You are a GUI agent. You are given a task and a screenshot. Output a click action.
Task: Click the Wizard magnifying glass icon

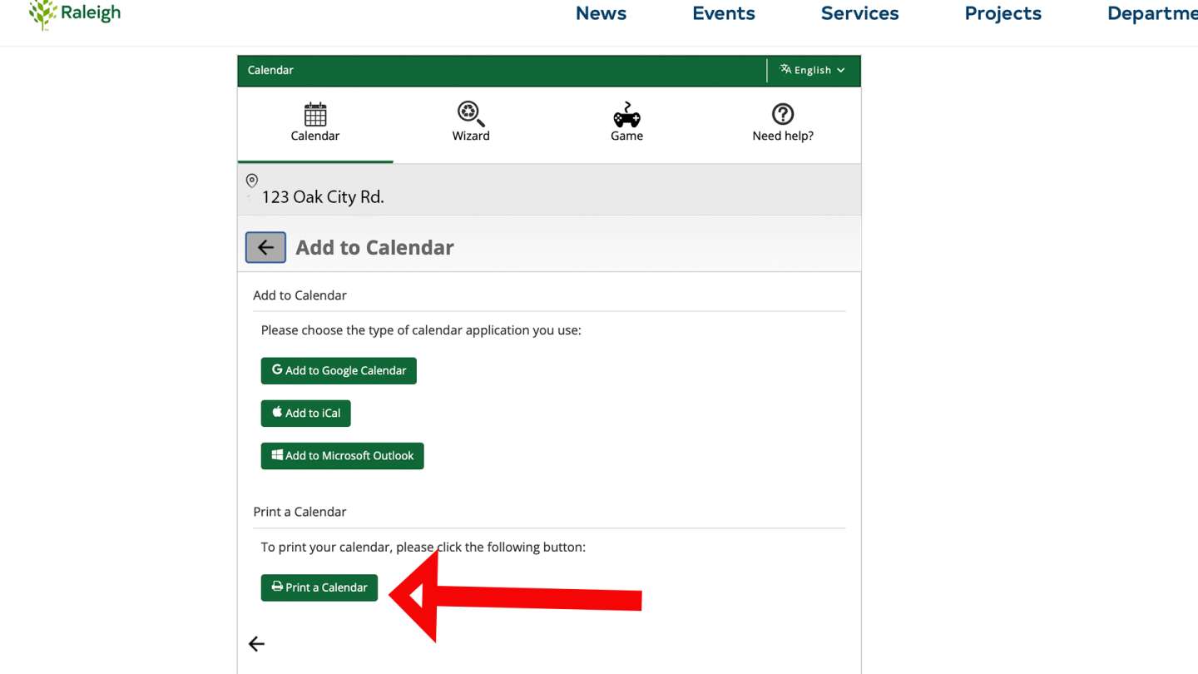(x=470, y=114)
